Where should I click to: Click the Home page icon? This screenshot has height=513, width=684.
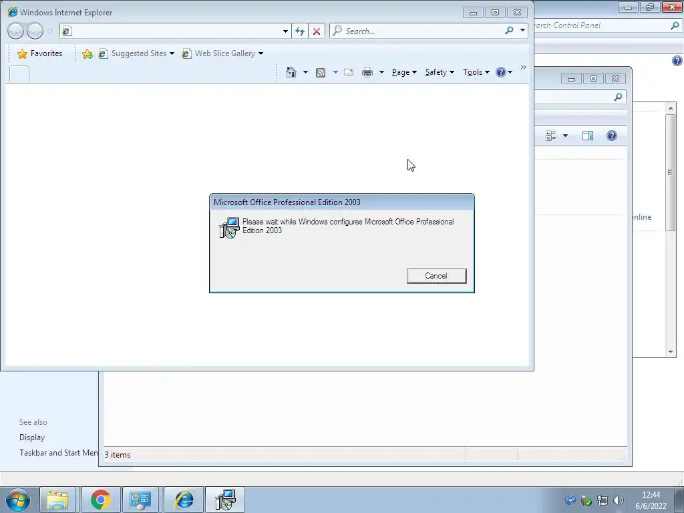click(x=291, y=72)
